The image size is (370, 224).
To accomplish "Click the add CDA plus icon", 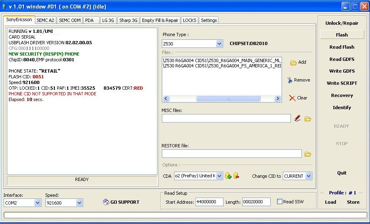I will click(x=228, y=176).
